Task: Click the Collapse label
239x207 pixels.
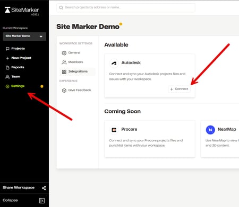Action: tap(10, 200)
